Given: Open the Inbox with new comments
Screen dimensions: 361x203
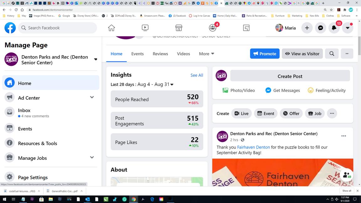Looking at the screenshot, I should pos(51,113).
